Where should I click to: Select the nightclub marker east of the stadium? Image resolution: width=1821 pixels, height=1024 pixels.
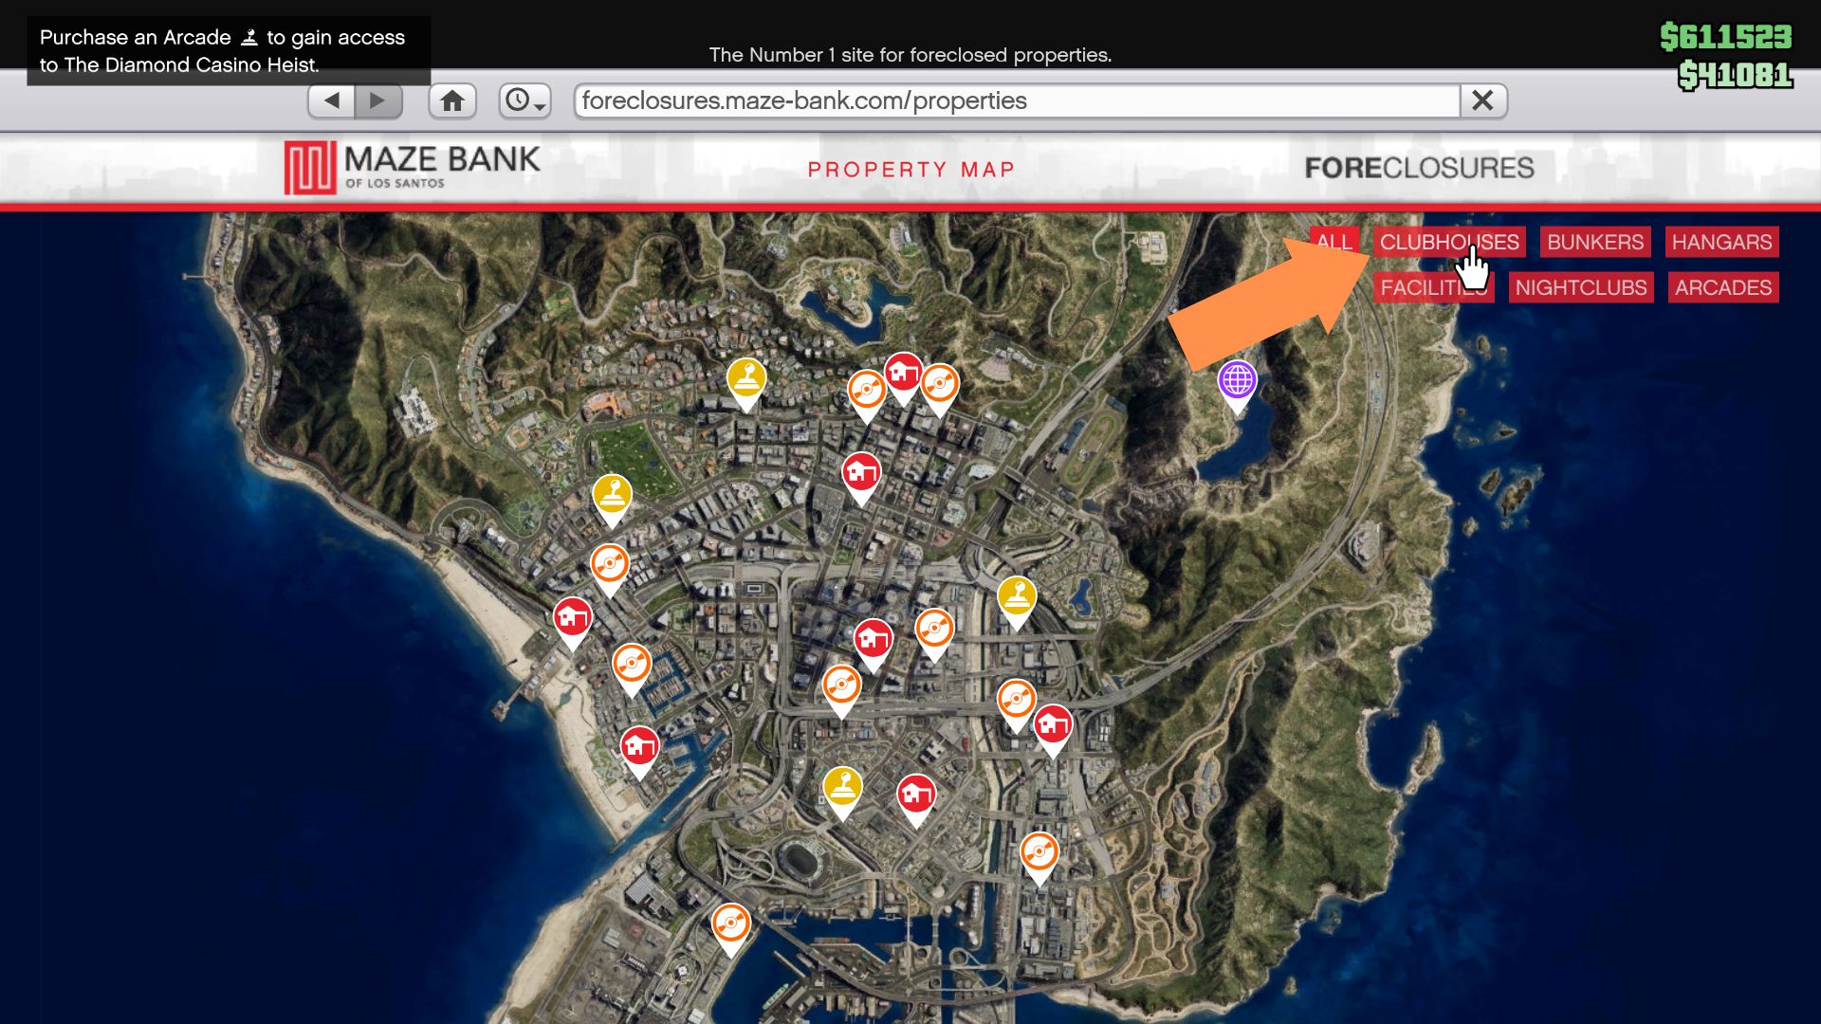click(x=1039, y=854)
